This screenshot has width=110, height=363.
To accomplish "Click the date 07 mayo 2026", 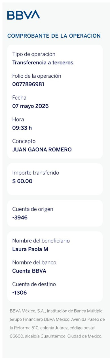I will pyautogui.click(x=30, y=106).
